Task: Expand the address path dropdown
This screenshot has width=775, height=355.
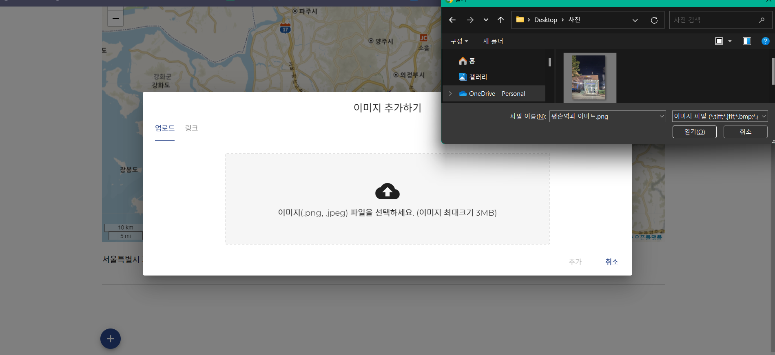Action: coord(635,20)
